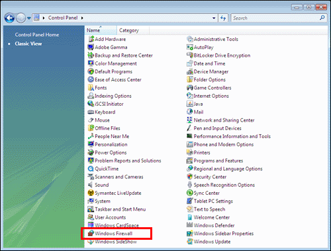The width and height of the screenshot is (331, 251).
Task: Open the AutoPlay icon
Action: [x=190, y=48]
